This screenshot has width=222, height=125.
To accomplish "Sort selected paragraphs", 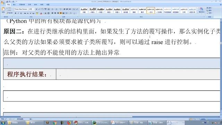I will pos(74,9).
